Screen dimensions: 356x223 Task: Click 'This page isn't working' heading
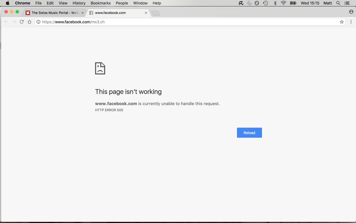tap(128, 92)
